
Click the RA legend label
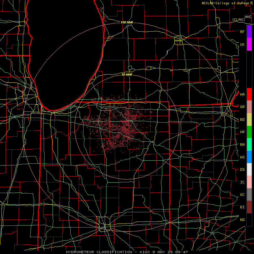(x=242, y=145)
